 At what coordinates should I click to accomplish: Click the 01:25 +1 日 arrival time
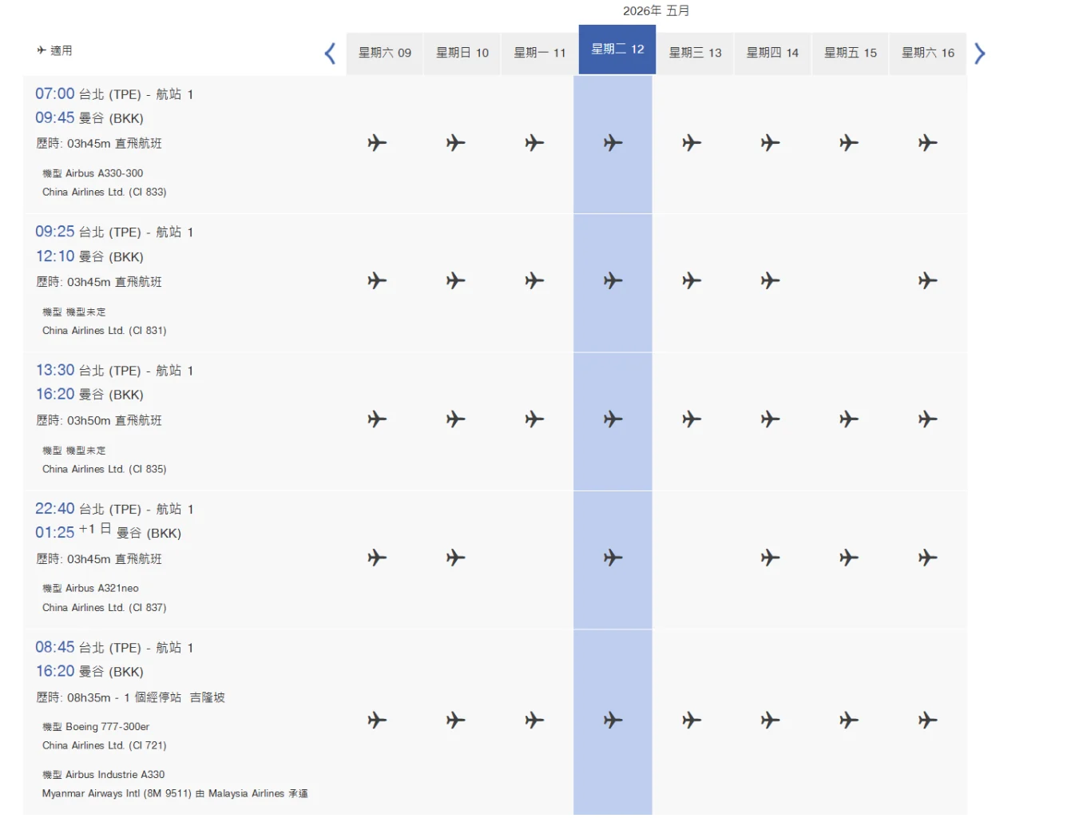(x=73, y=531)
